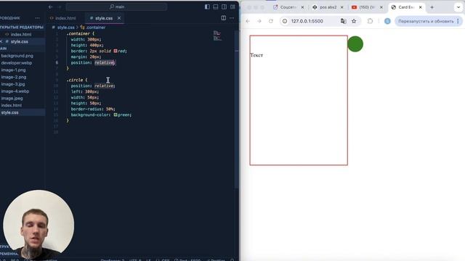Switch to the YouTube Chrome tab
465x261 pixels.
[366, 7]
